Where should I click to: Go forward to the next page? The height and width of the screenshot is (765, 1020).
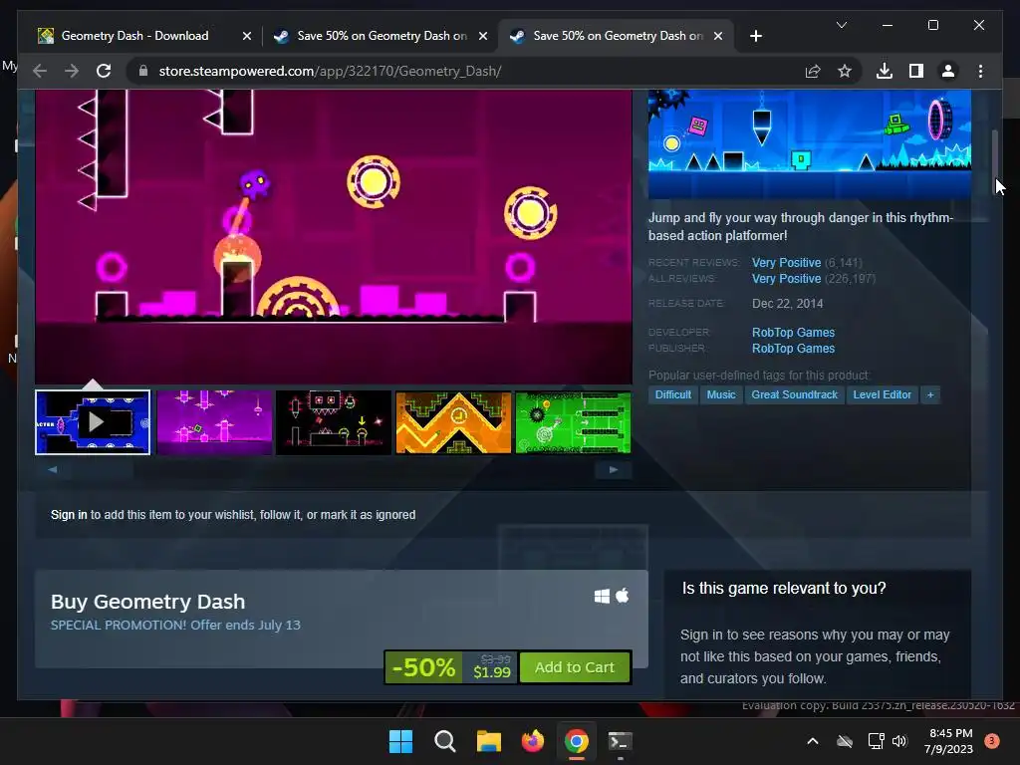click(x=72, y=71)
